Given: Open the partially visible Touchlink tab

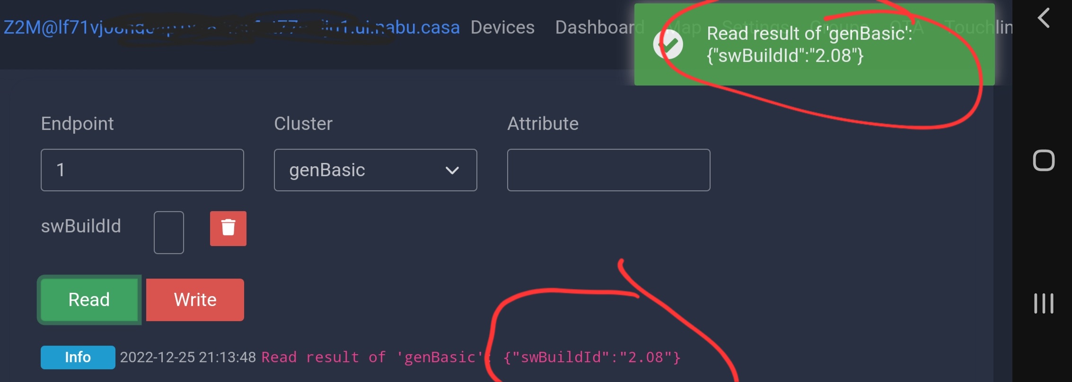Looking at the screenshot, I should pyautogui.click(x=979, y=27).
